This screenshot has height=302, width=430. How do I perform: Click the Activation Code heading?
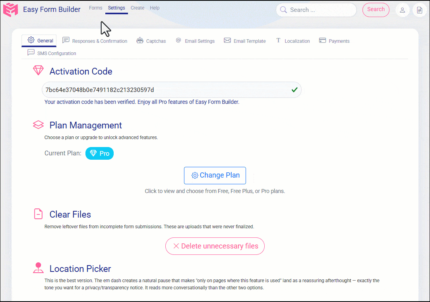pyautogui.click(x=81, y=71)
